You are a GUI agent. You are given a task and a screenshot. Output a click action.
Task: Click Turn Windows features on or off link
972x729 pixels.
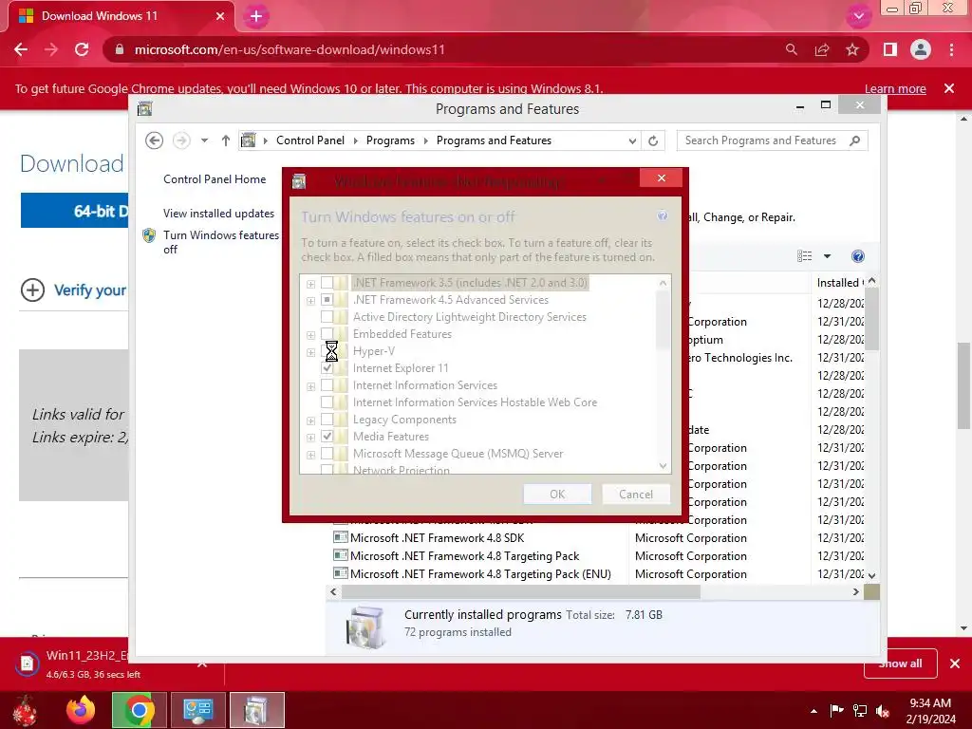(x=220, y=242)
